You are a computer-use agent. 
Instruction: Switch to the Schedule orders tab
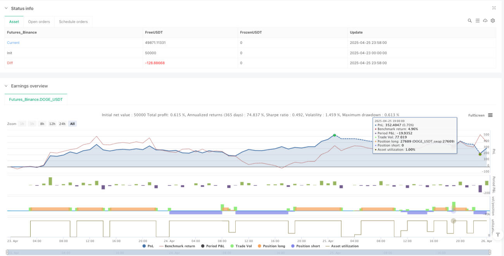[73, 22]
